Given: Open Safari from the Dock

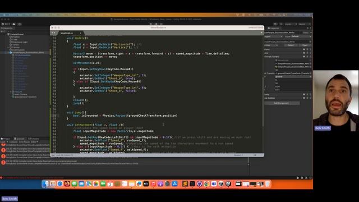Looking at the screenshot, I should pyautogui.click(x=60, y=183).
